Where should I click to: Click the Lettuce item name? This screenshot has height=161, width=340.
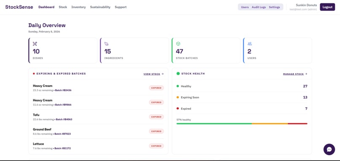(x=38, y=144)
